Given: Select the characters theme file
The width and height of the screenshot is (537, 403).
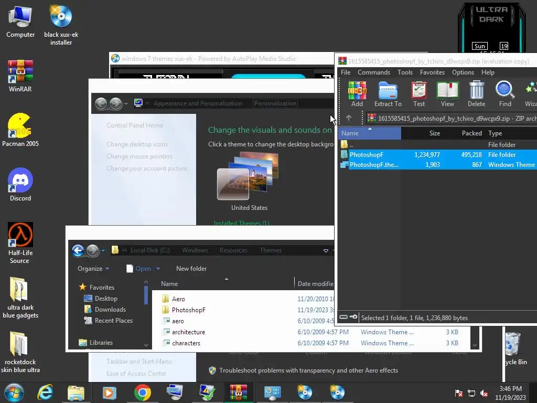Looking at the screenshot, I should (x=186, y=343).
